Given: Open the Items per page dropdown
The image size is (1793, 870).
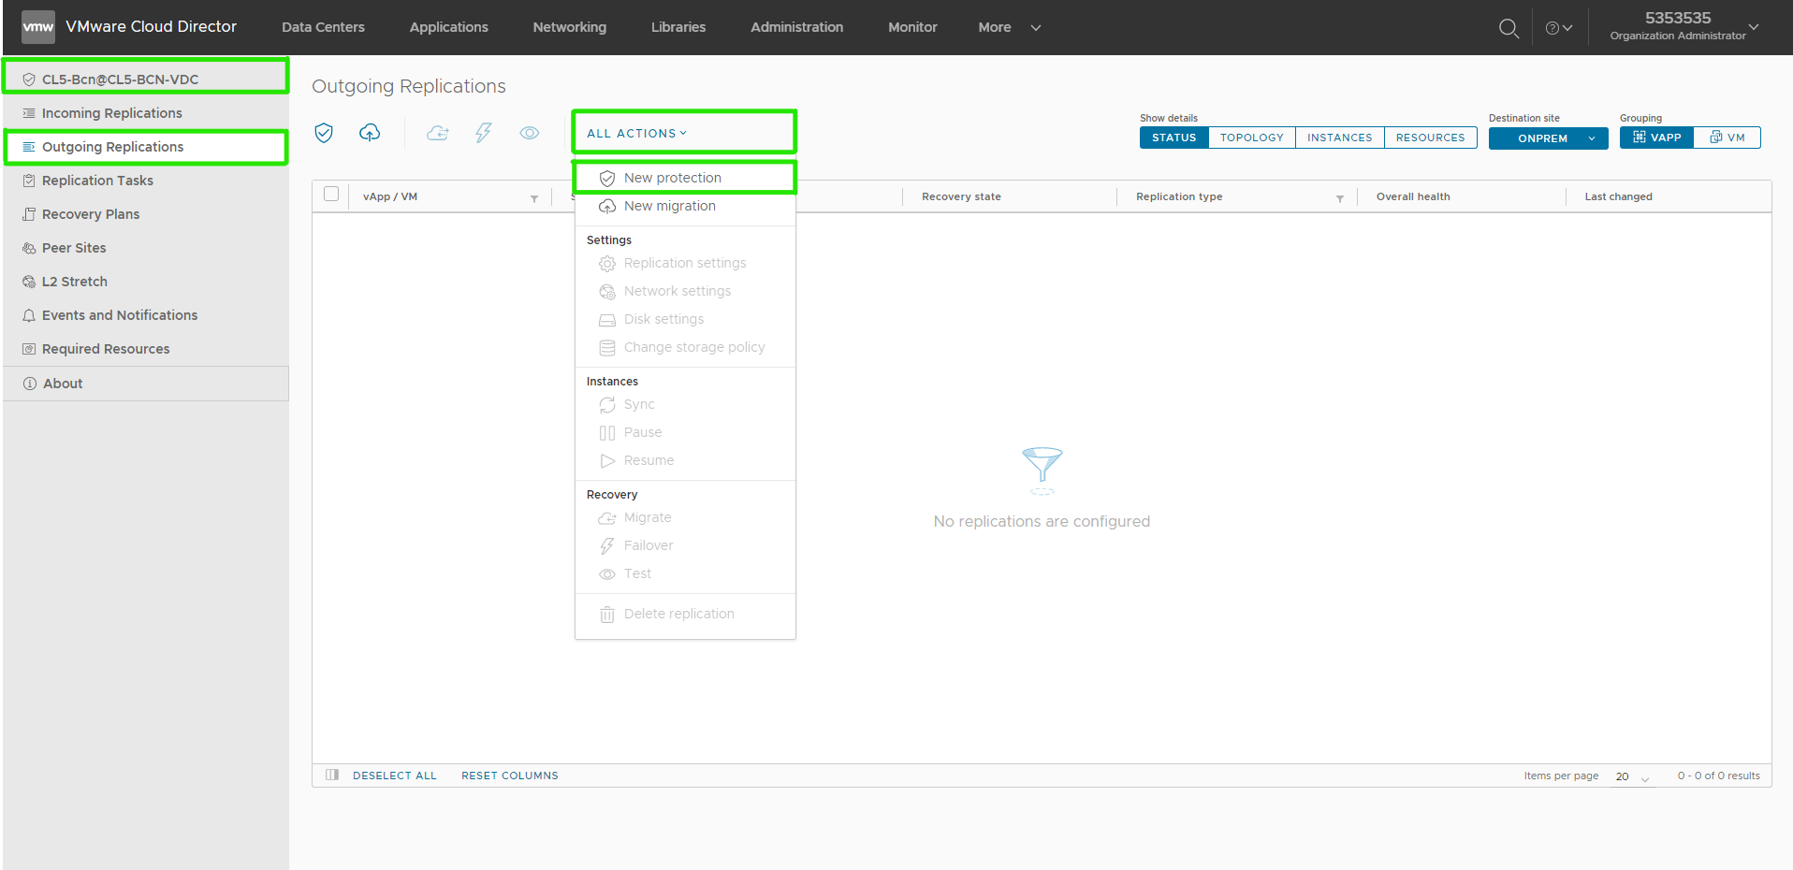Looking at the screenshot, I should pyautogui.click(x=1633, y=776).
